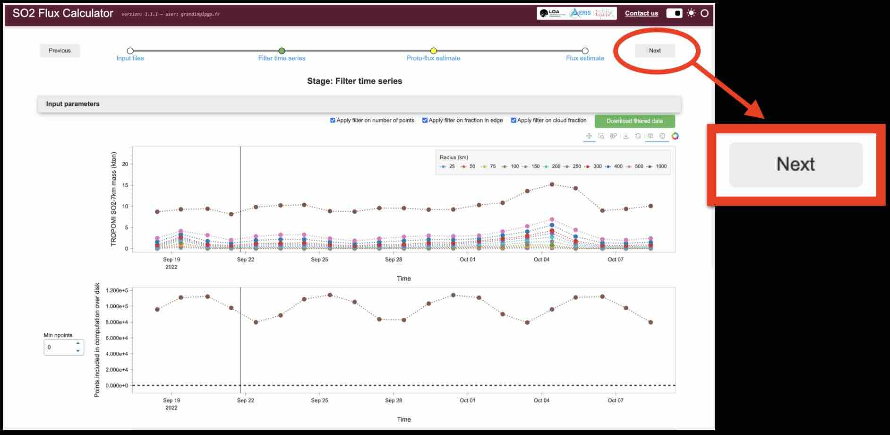Viewport: 890px width, 435px height.
Task: Jump to the Proto-flux estimate step
Action: (x=433, y=51)
